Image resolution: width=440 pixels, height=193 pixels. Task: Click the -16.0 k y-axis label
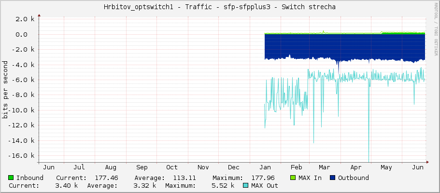[x=22, y=156]
